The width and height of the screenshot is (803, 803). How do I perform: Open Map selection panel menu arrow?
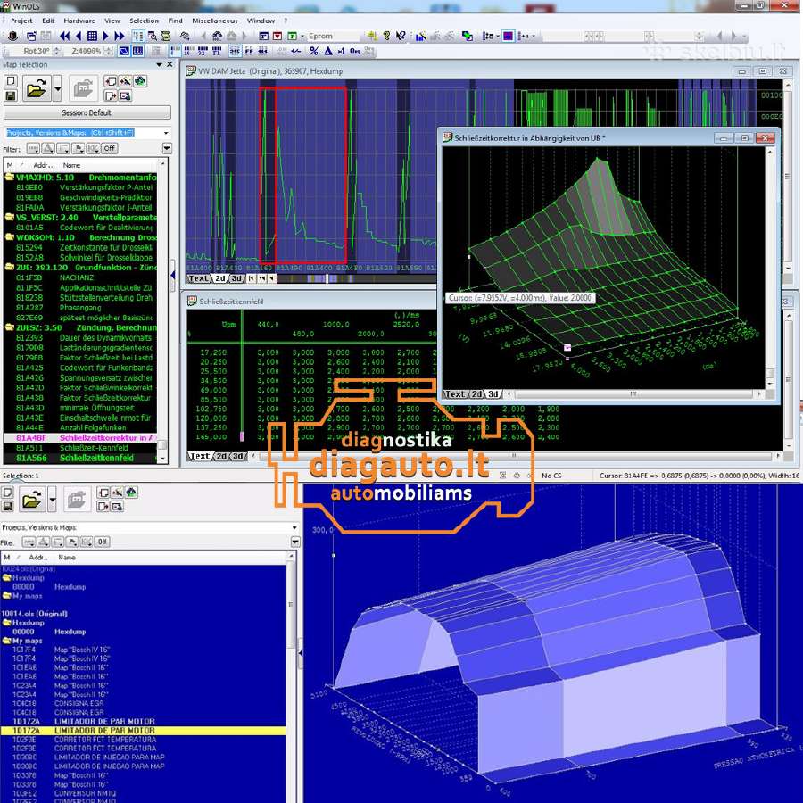[160, 64]
